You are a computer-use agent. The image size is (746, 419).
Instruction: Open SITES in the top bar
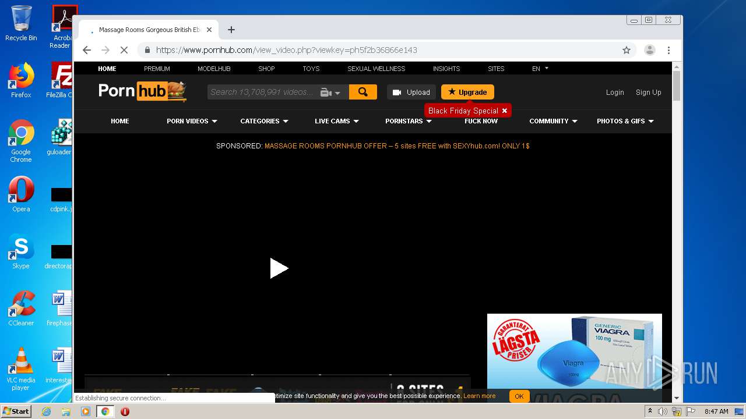[496, 69]
